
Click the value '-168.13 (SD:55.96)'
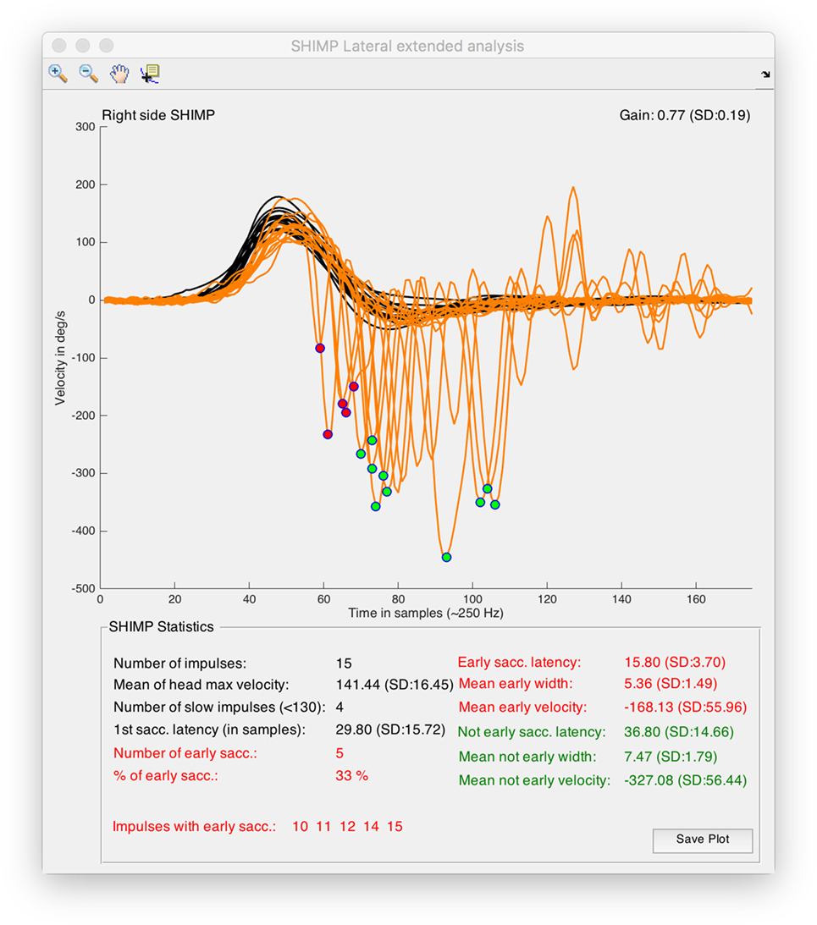click(x=686, y=708)
